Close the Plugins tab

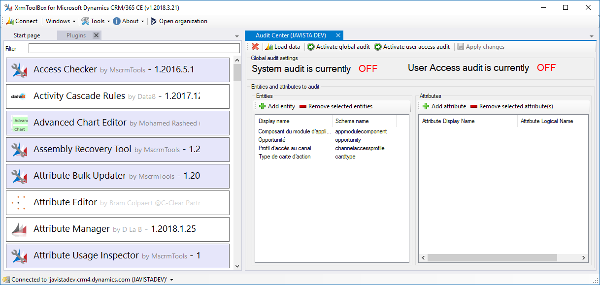[96, 35]
